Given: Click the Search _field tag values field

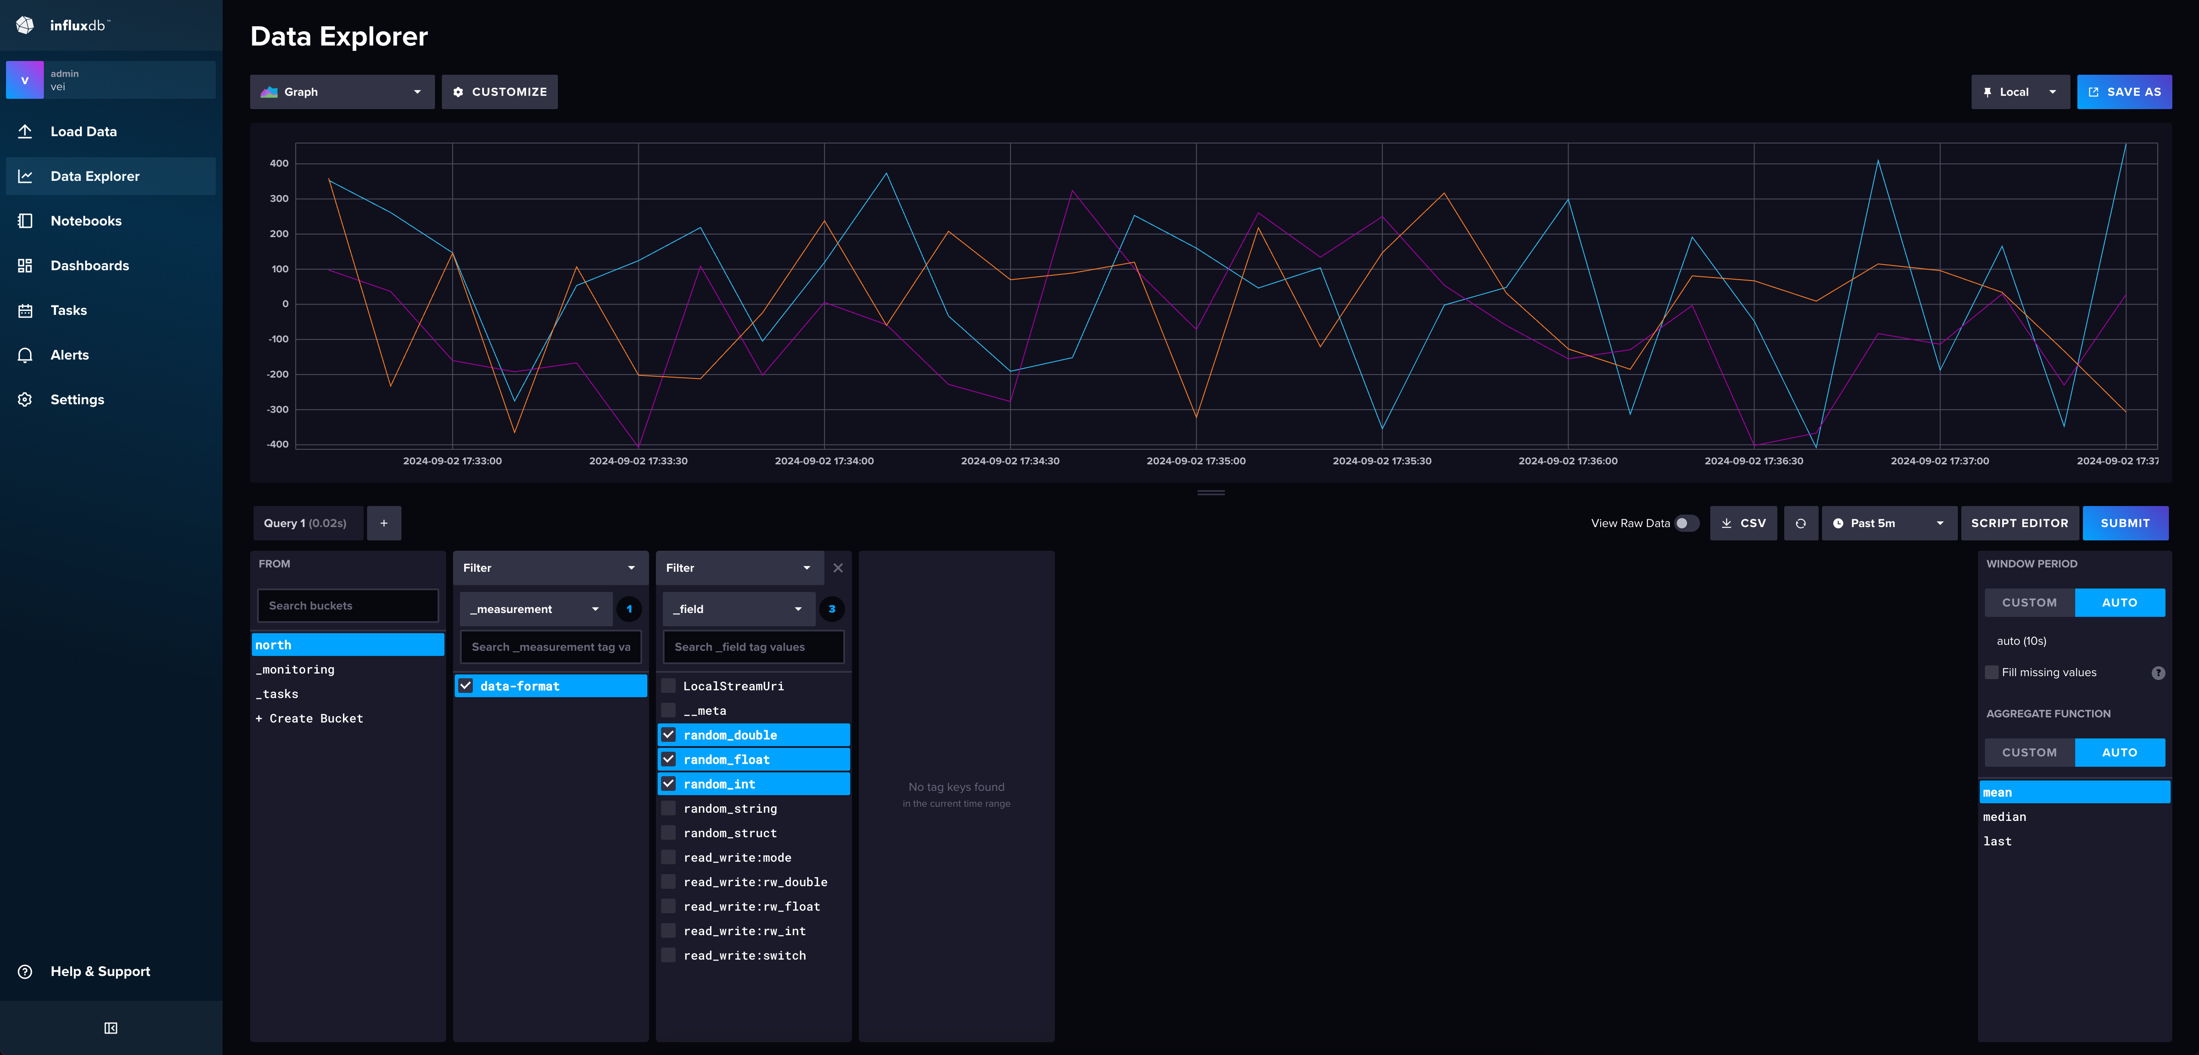Looking at the screenshot, I should tap(753, 646).
